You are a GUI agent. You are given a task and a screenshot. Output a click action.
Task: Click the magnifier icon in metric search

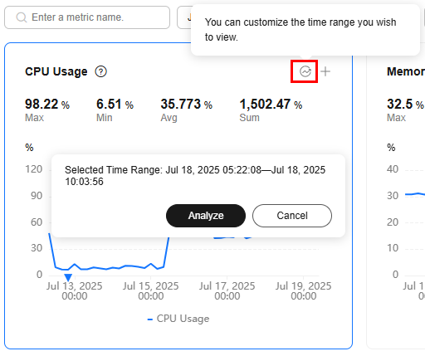pyautogui.click(x=22, y=17)
